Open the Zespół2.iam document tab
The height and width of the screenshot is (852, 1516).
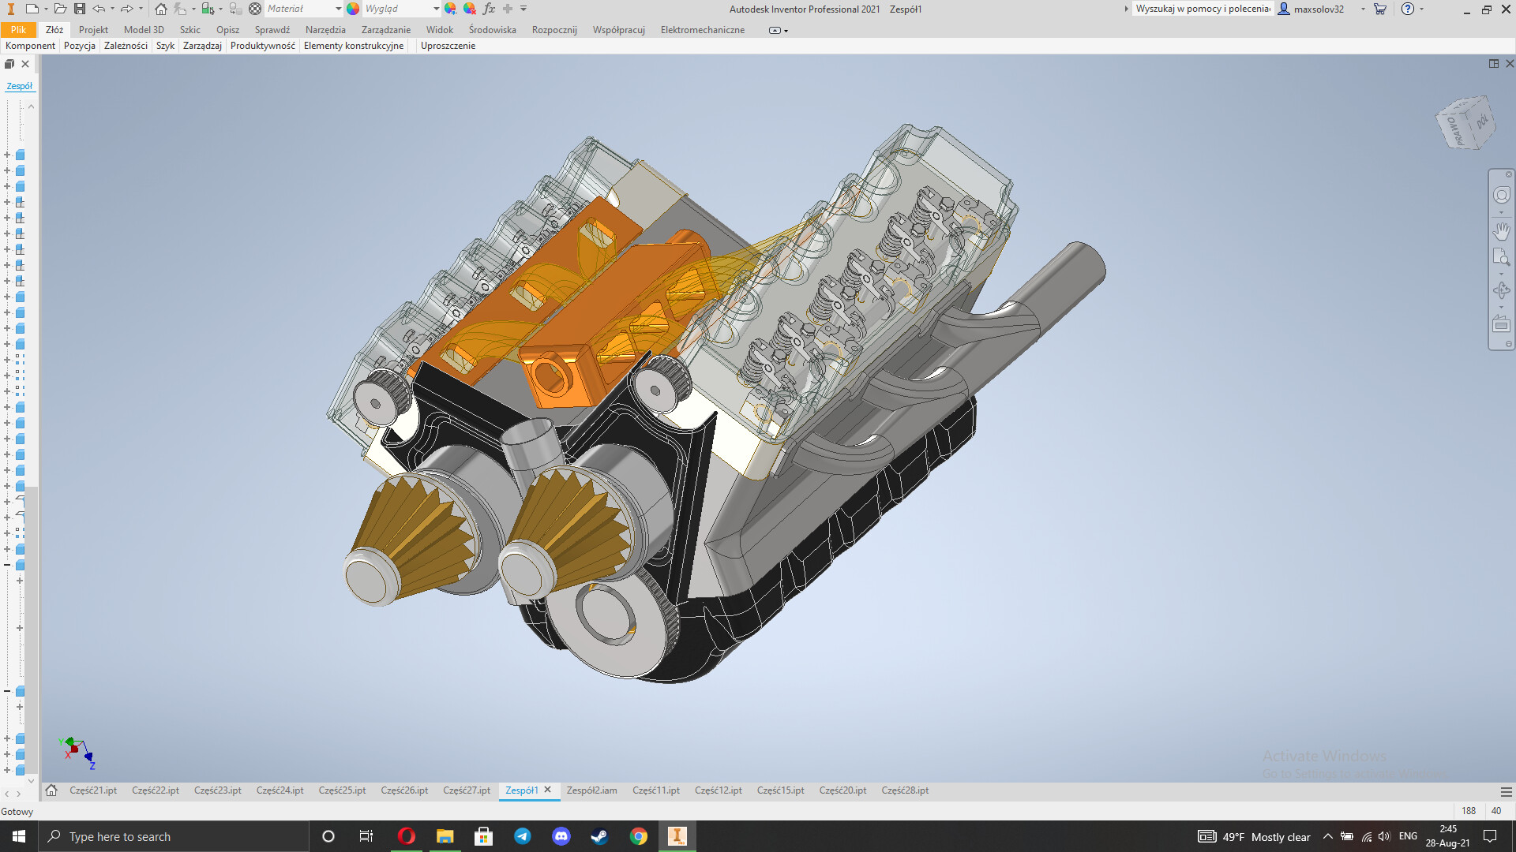(x=591, y=790)
